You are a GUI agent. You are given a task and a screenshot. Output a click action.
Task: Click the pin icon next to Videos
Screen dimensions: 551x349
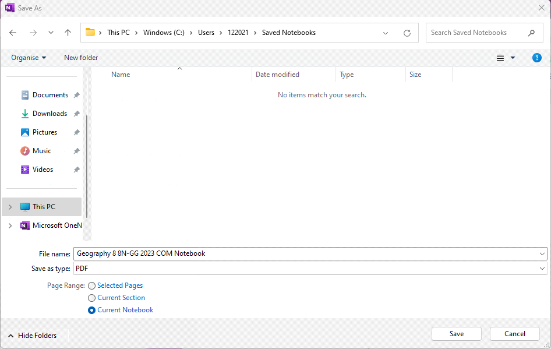click(77, 170)
